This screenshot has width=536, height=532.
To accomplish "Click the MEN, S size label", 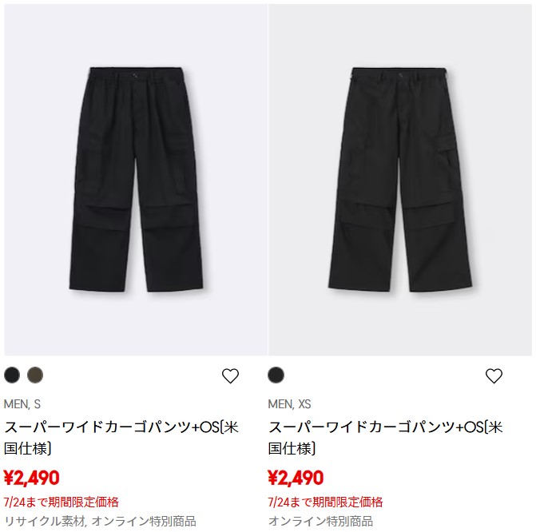I will [22, 404].
